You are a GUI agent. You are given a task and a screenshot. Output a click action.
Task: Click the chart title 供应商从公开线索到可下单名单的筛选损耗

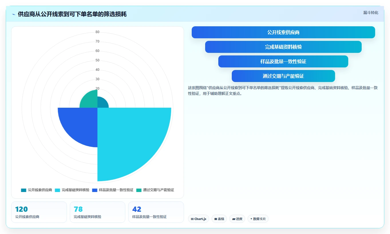click(72, 14)
